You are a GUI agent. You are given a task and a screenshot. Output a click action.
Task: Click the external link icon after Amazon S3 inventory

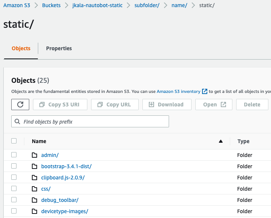pos(205,91)
